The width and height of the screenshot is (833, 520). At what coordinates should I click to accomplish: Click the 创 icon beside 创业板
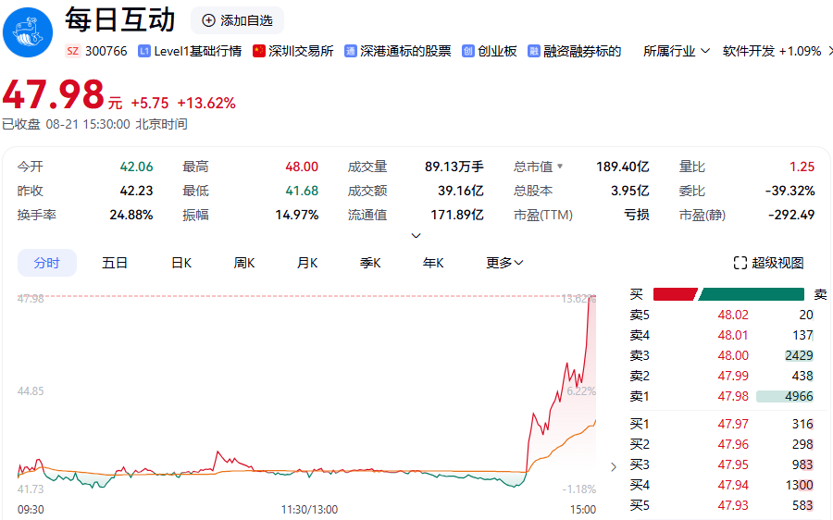point(468,51)
